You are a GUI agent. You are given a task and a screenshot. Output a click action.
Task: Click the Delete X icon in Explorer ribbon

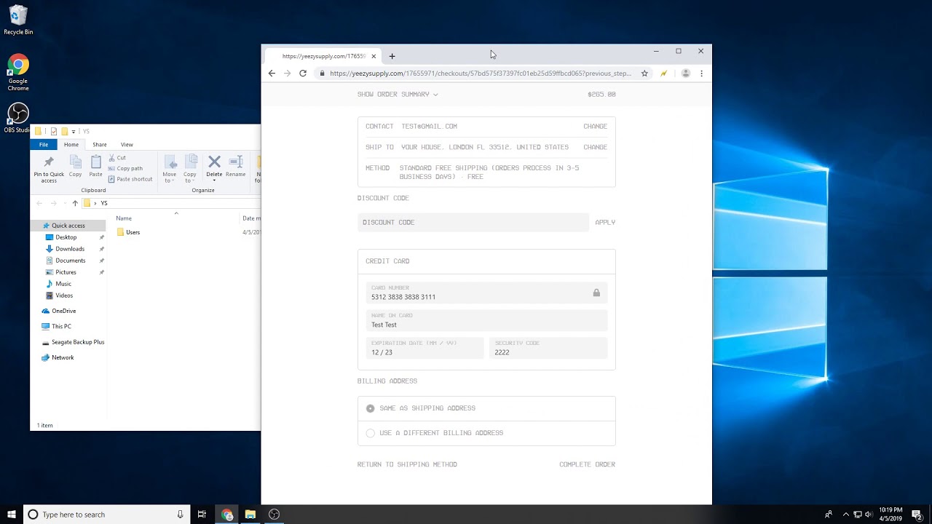[214, 162]
